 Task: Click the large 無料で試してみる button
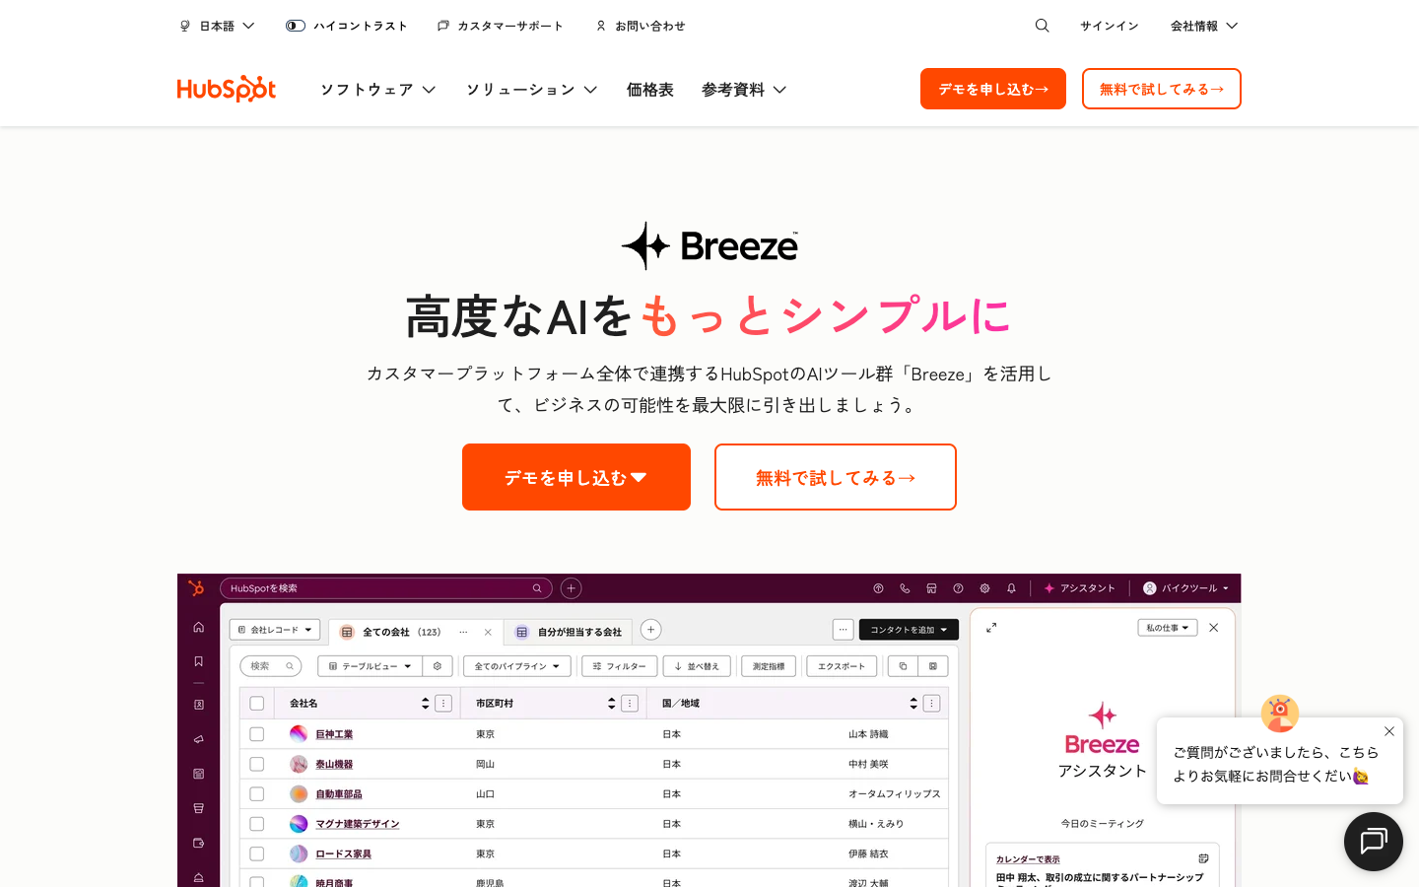click(x=835, y=477)
